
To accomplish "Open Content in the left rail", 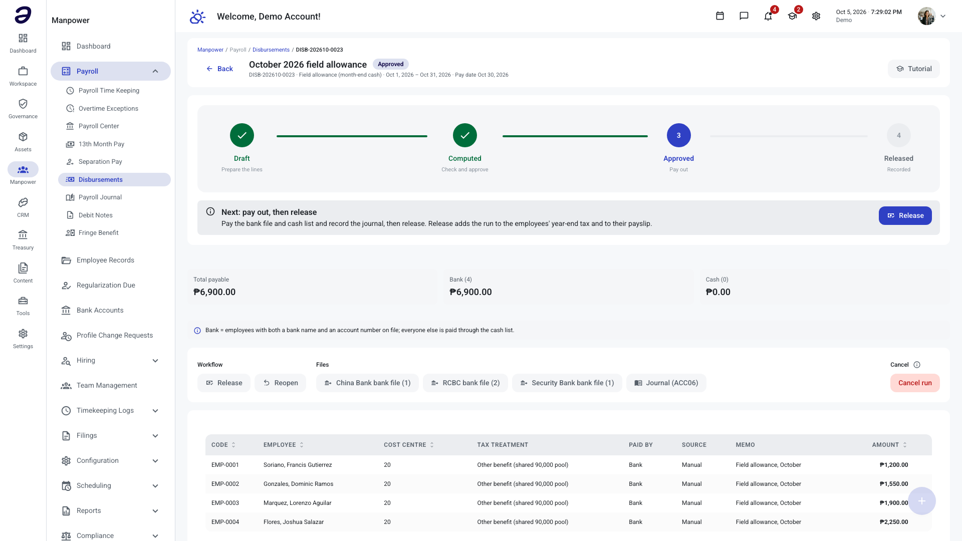I will click(x=23, y=273).
